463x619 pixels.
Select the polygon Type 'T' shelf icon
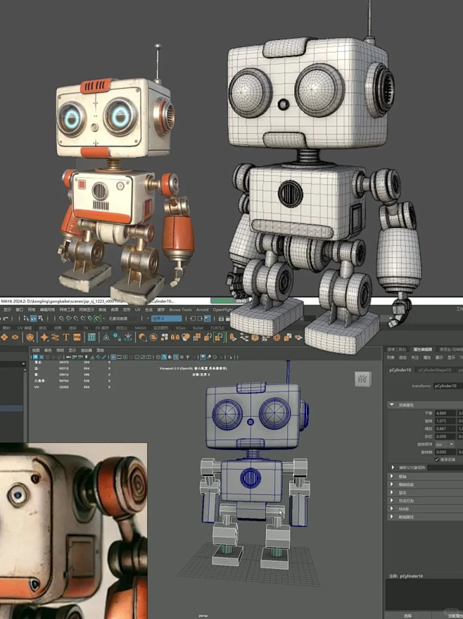(x=66, y=337)
